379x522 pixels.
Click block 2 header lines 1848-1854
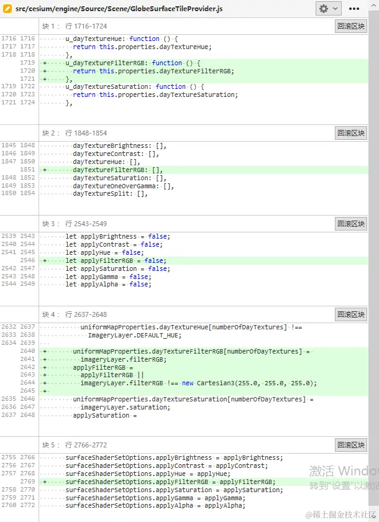(x=75, y=133)
